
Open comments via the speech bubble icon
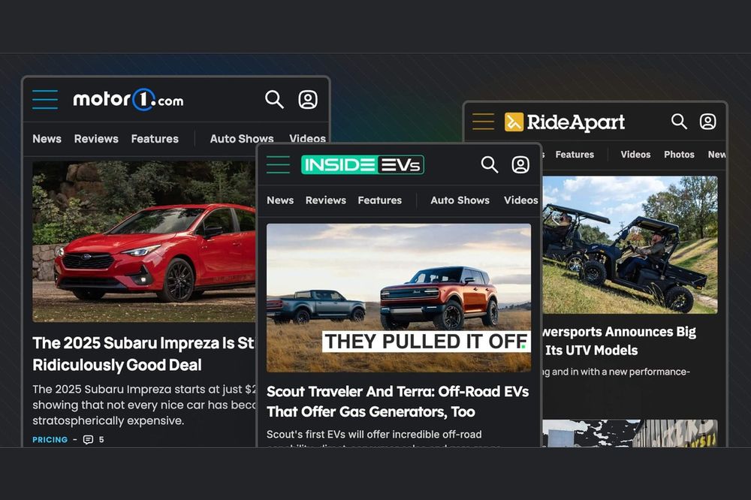pyautogui.click(x=89, y=439)
